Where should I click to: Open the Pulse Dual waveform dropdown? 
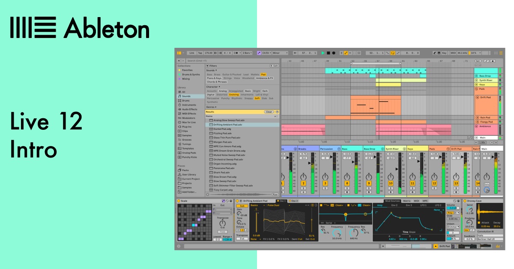[274, 205]
